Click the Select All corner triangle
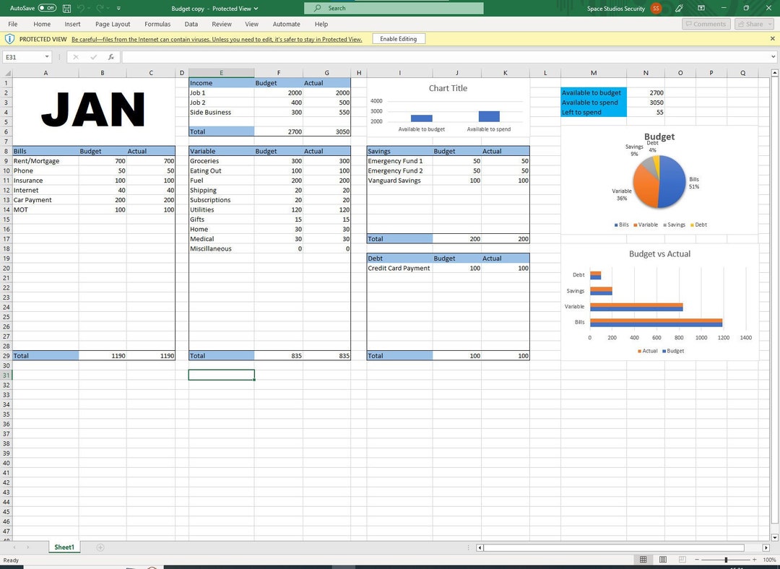The width and height of the screenshot is (780, 569). tap(6, 73)
